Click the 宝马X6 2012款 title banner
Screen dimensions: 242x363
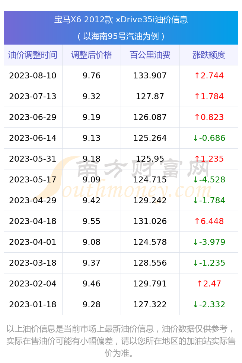[121, 28]
